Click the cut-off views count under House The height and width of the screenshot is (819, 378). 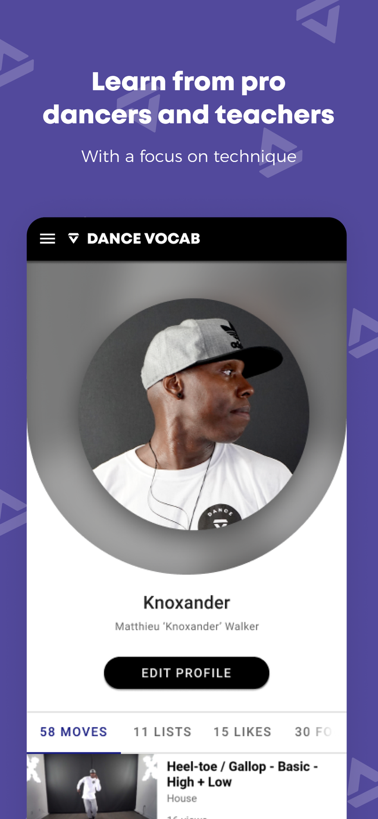click(187, 817)
